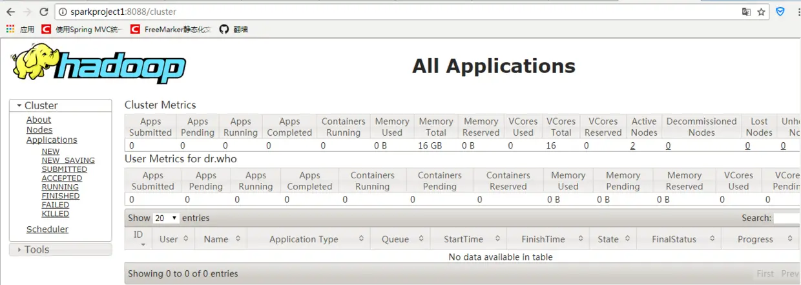This screenshot has width=801, height=285.
Task: Click the translate page icon
Action: click(746, 12)
